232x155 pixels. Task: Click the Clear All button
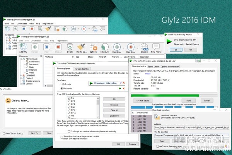(114, 110)
